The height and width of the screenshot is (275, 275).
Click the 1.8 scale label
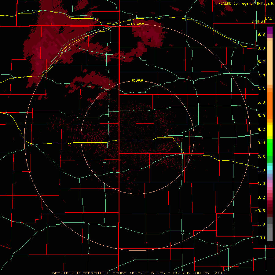tap(261, 170)
